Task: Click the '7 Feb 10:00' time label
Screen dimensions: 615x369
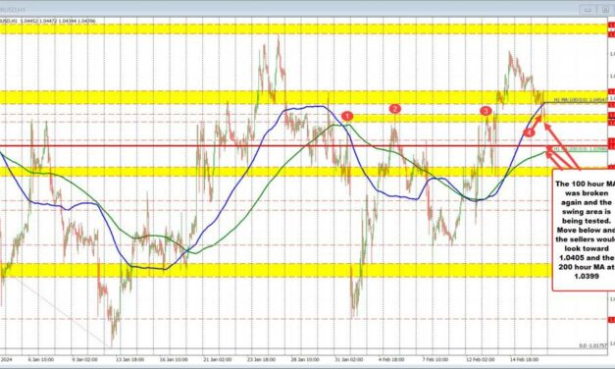Action: coord(435,359)
